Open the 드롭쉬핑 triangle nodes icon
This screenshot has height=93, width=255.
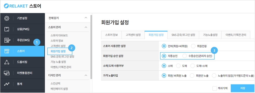coord(6,62)
